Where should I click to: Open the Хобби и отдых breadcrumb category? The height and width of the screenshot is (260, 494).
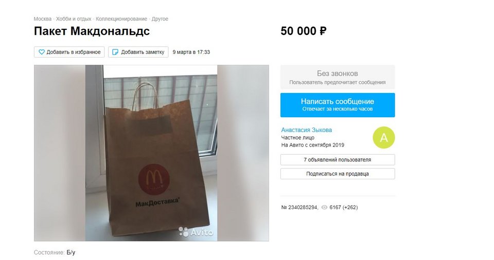click(74, 19)
